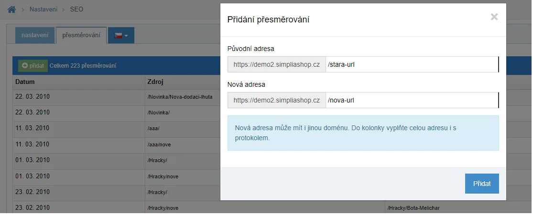Select the /aaa/nove source entry

[x=159, y=144]
